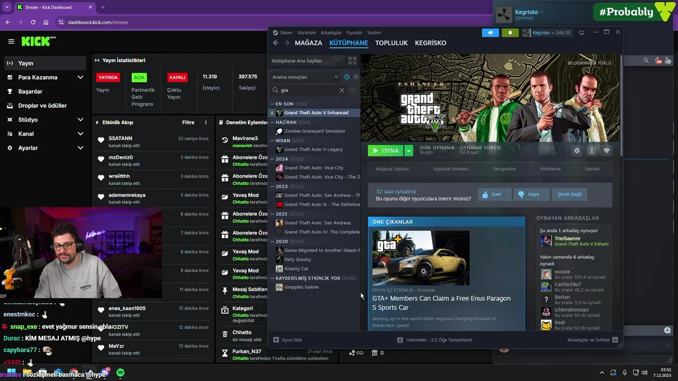
Task: Open Arkadaşlar menu
Action: click(x=331, y=33)
